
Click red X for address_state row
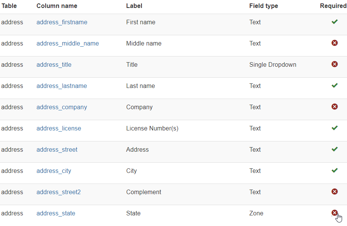[x=334, y=213]
